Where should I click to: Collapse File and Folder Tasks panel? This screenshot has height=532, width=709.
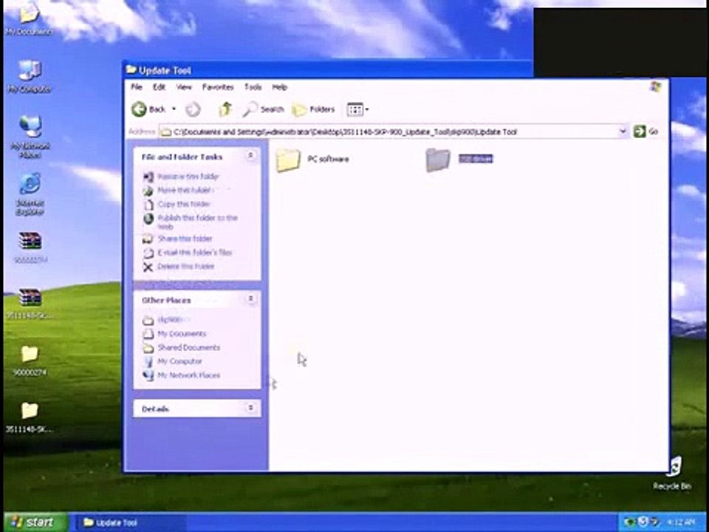(x=250, y=156)
